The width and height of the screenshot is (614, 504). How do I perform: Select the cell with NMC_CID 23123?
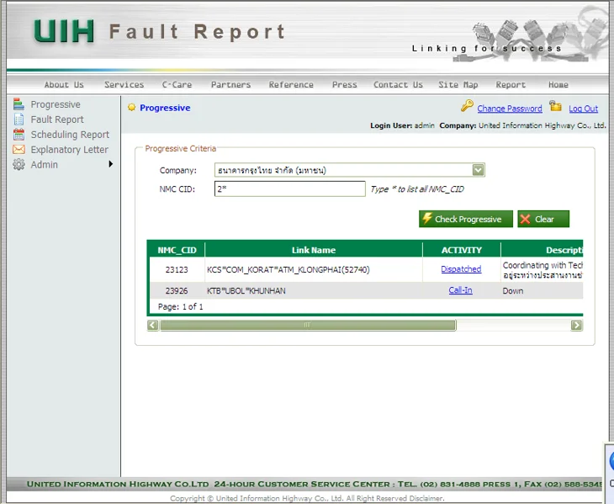[x=177, y=269]
